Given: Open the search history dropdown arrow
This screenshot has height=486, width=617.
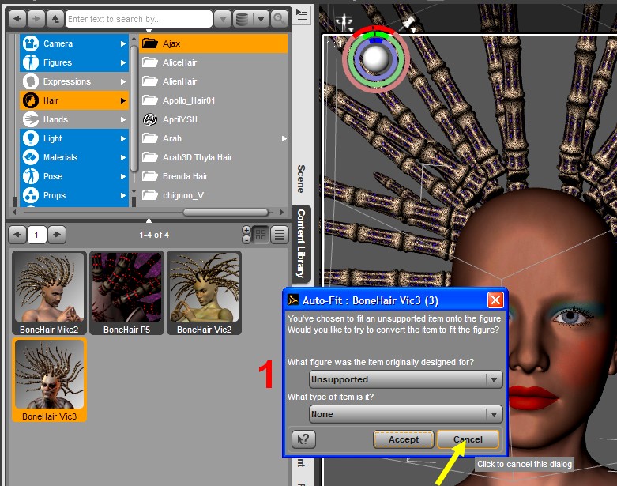Looking at the screenshot, I should tap(223, 19).
